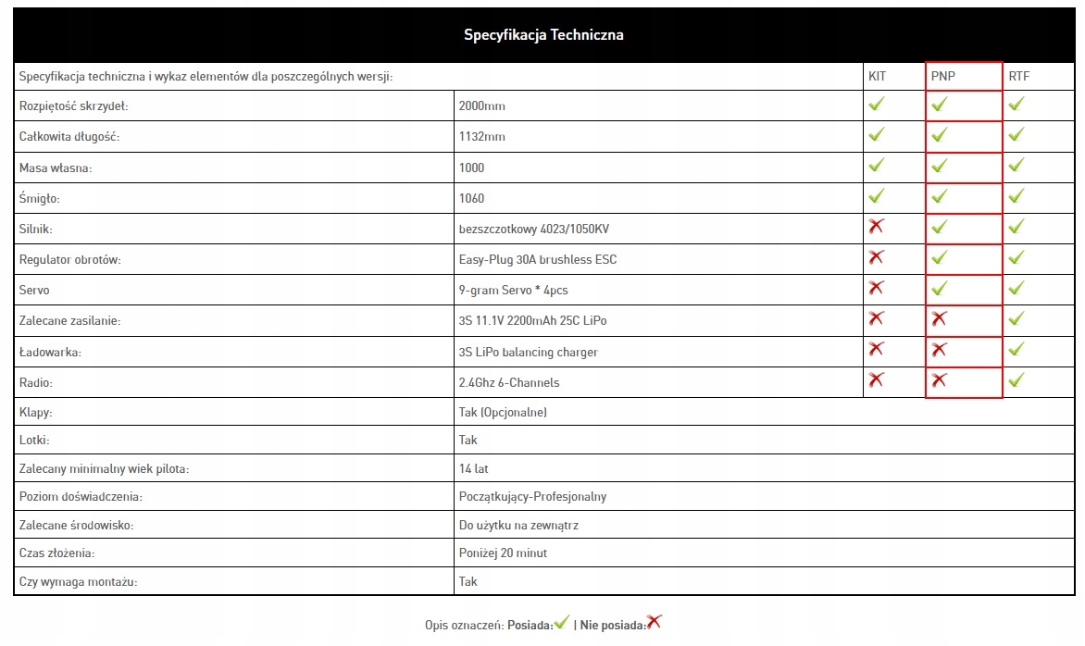The height and width of the screenshot is (646, 1085).
Task: Click the red X icon in the legend
Action: [x=654, y=622]
